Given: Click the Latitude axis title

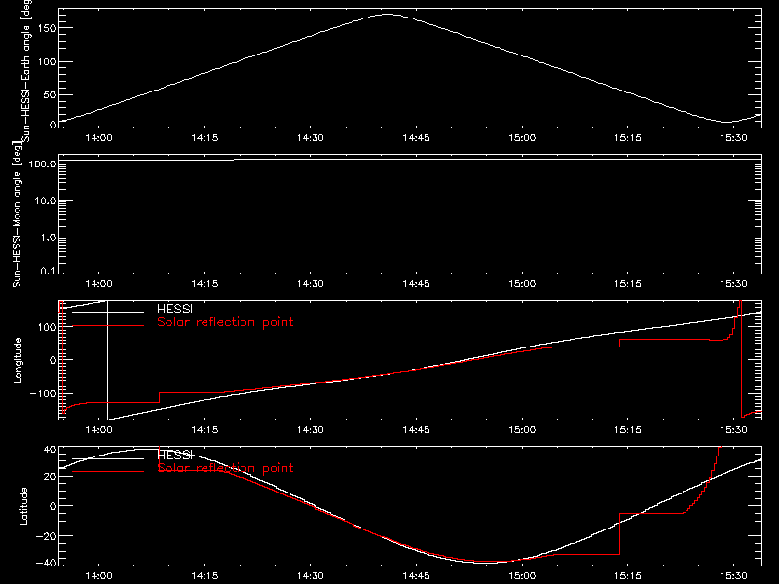Looking at the screenshot, I should (x=23, y=506).
